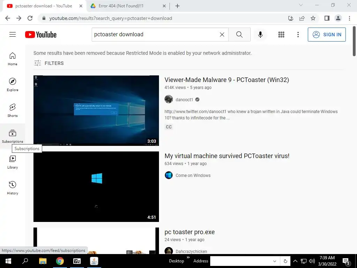This screenshot has height=268, width=357.
Task: Click the magnifier search button
Action: pos(239,35)
